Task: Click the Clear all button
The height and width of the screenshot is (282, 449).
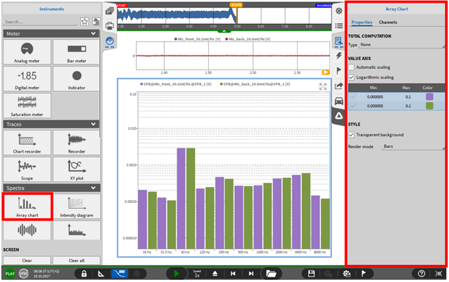Action: pyautogui.click(x=77, y=260)
